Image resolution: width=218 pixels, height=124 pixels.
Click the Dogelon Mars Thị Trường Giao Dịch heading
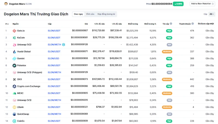[x=36, y=14]
